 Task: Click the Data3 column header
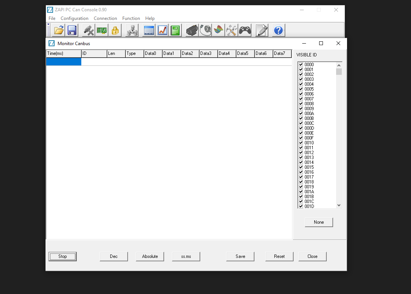[x=209, y=53]
